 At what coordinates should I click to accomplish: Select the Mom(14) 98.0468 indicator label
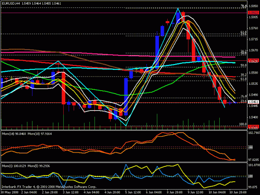14,134
